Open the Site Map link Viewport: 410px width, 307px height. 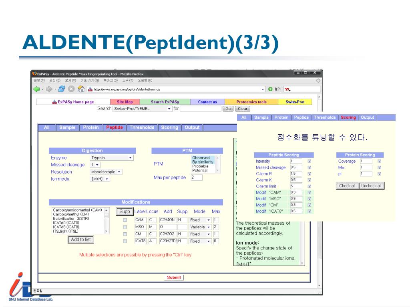click(x=125, y=102)
